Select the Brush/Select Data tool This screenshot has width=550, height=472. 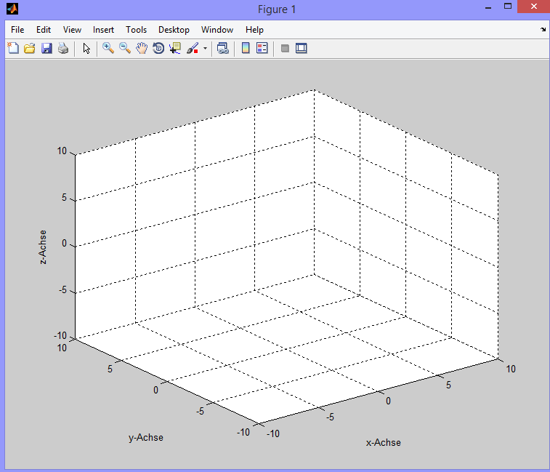193,49
